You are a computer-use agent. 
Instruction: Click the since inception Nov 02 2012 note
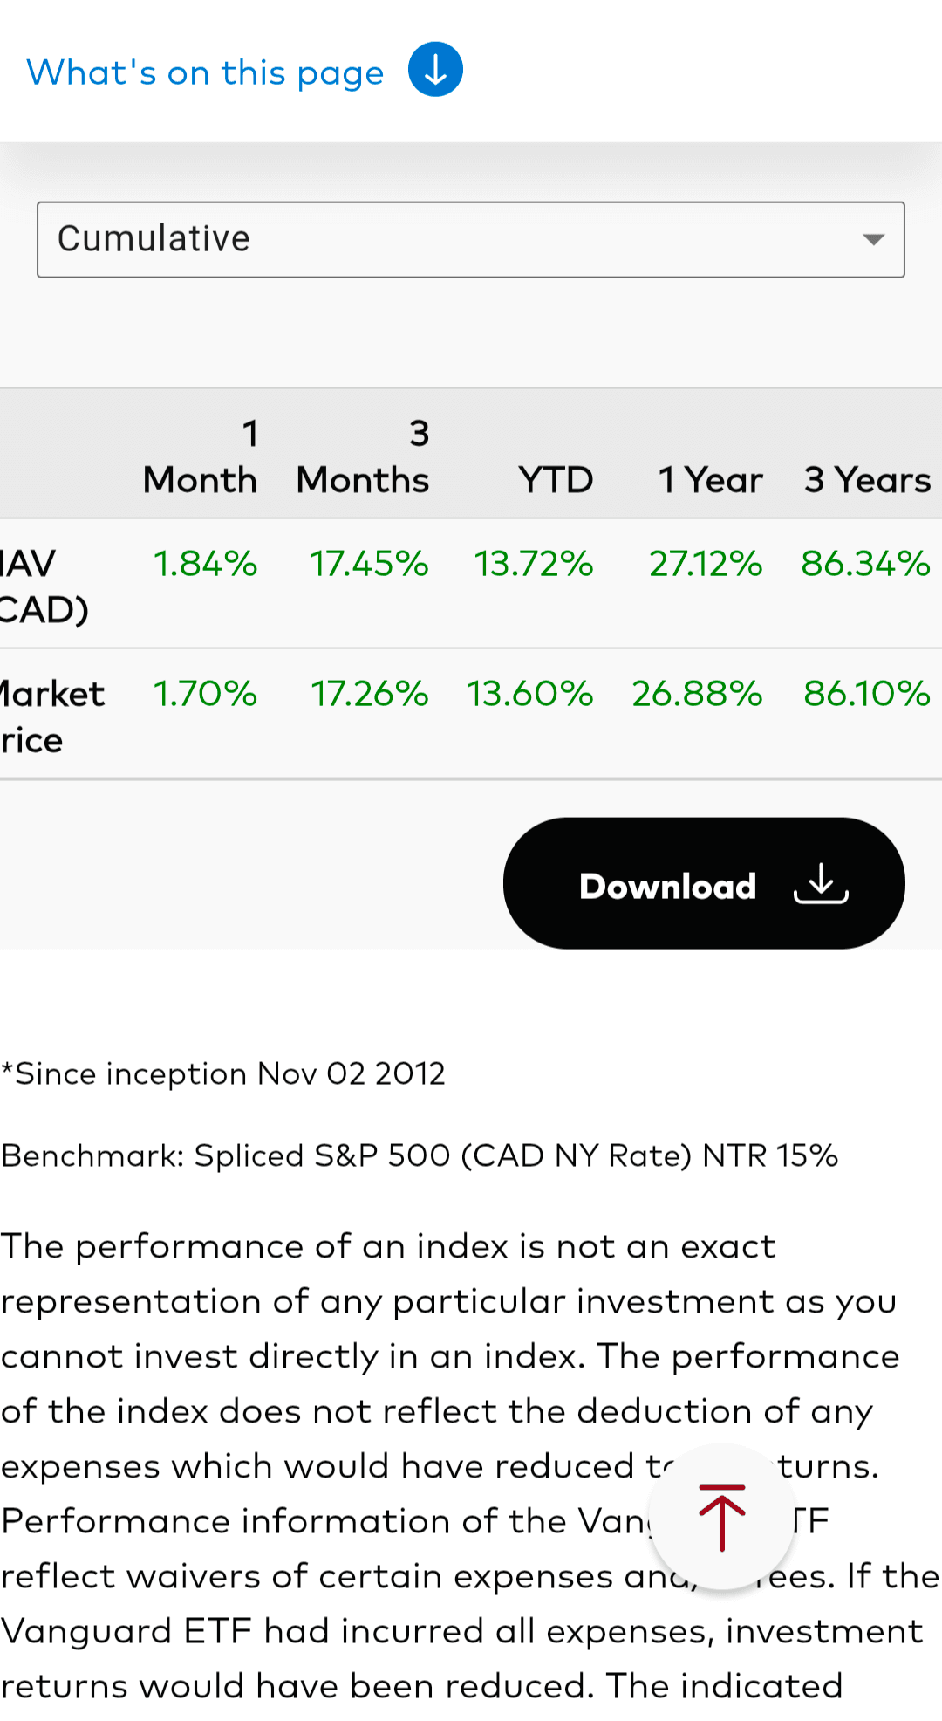click(223, 1073)
